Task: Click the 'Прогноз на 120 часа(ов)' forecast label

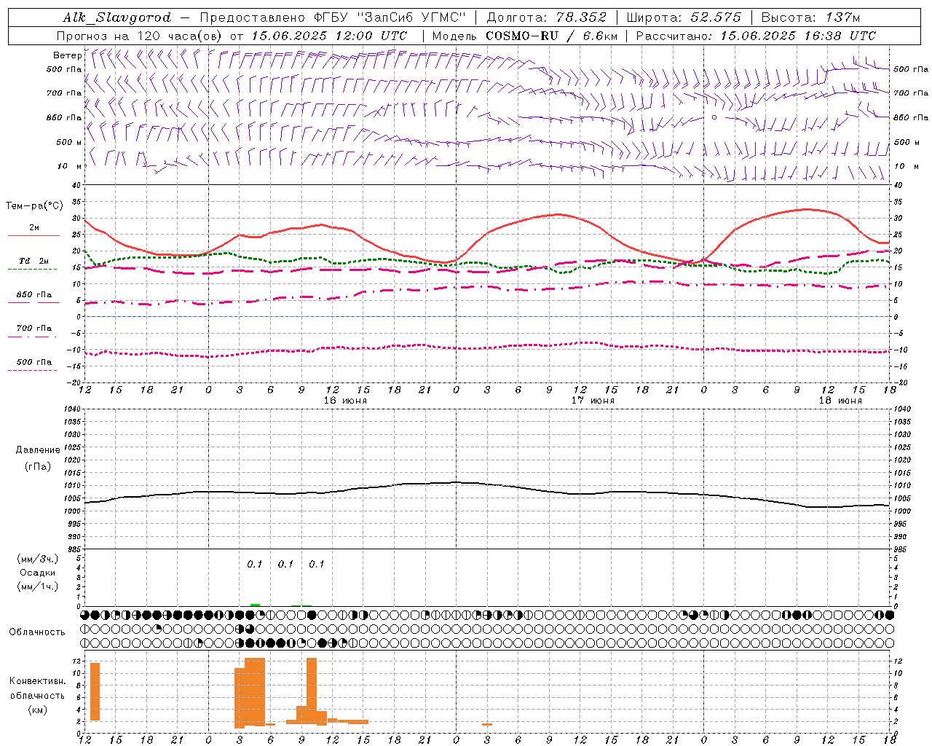Action: [x=140, y=36]
